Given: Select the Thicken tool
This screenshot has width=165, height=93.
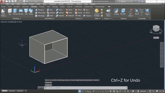Looking at the screenshot, I should click(x=87, y=16).
